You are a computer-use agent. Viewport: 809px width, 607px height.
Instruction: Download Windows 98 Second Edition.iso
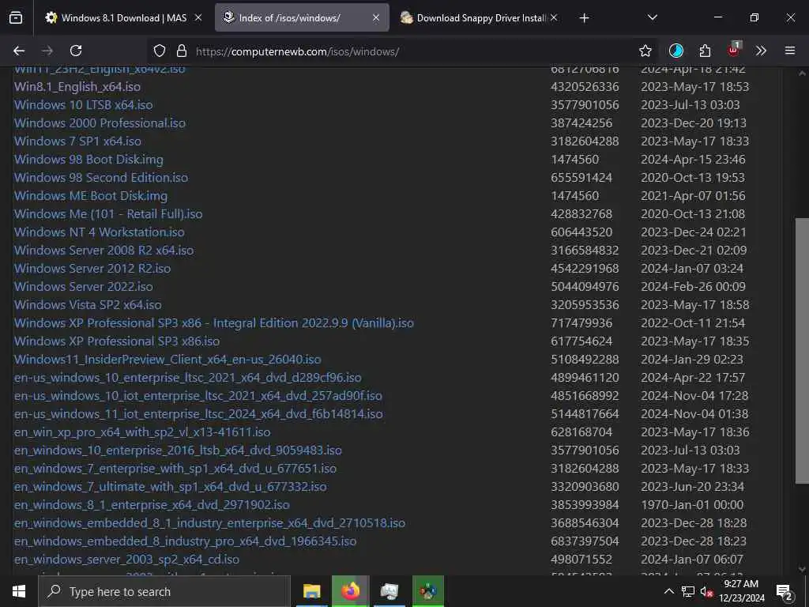[101, 178]
